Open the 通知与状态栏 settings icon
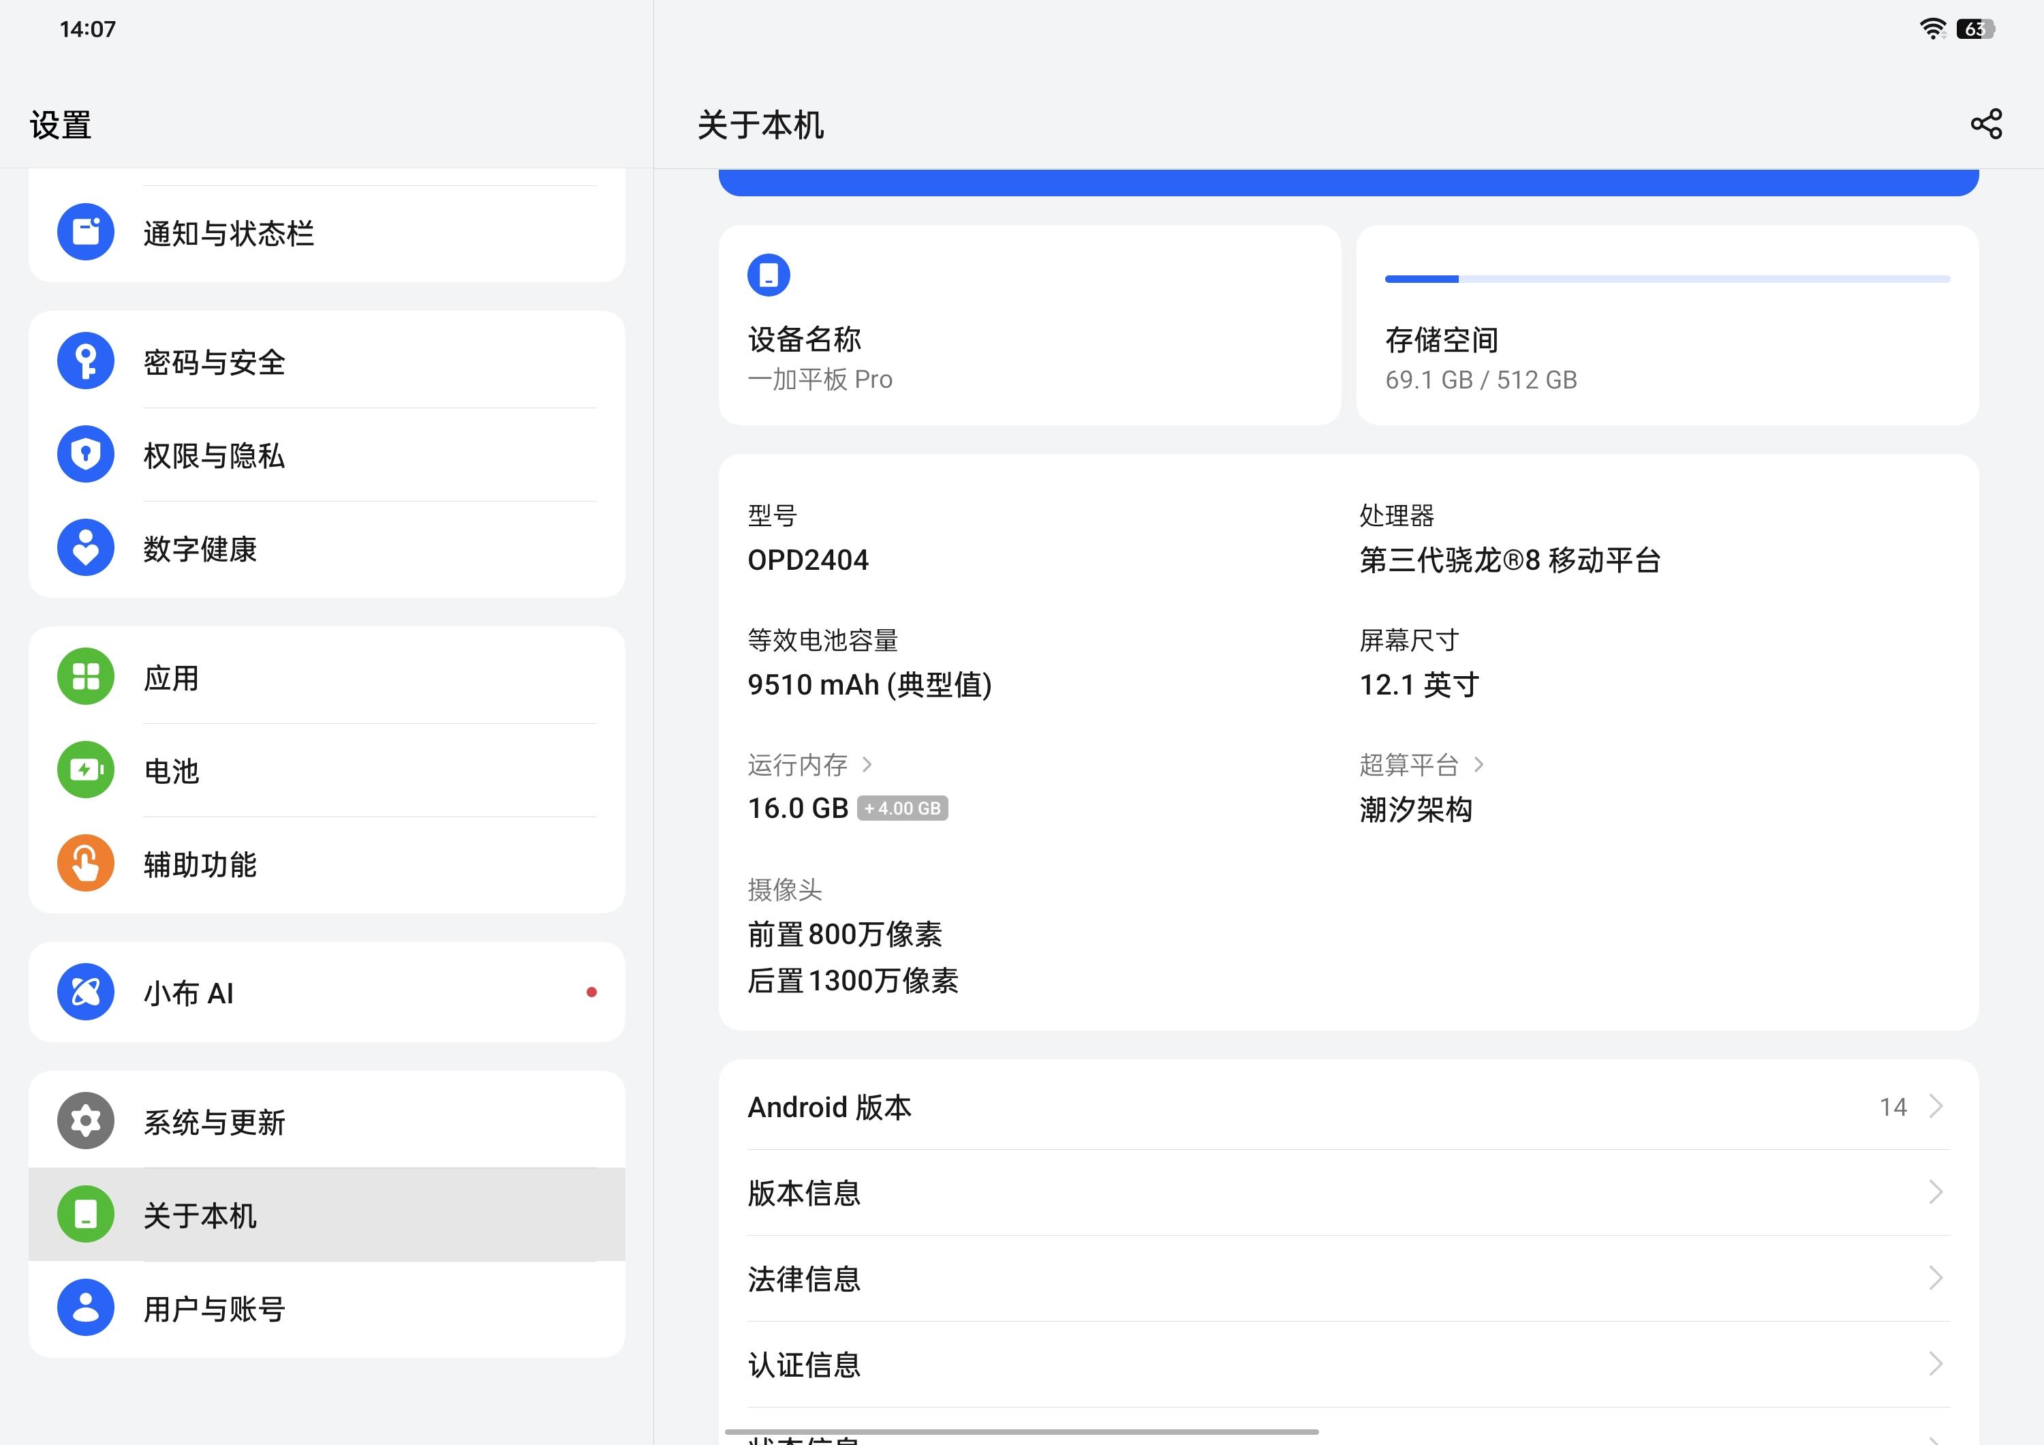This screenshot has height=1445, width=2044. pyautogui.click(x=85, y=232)
